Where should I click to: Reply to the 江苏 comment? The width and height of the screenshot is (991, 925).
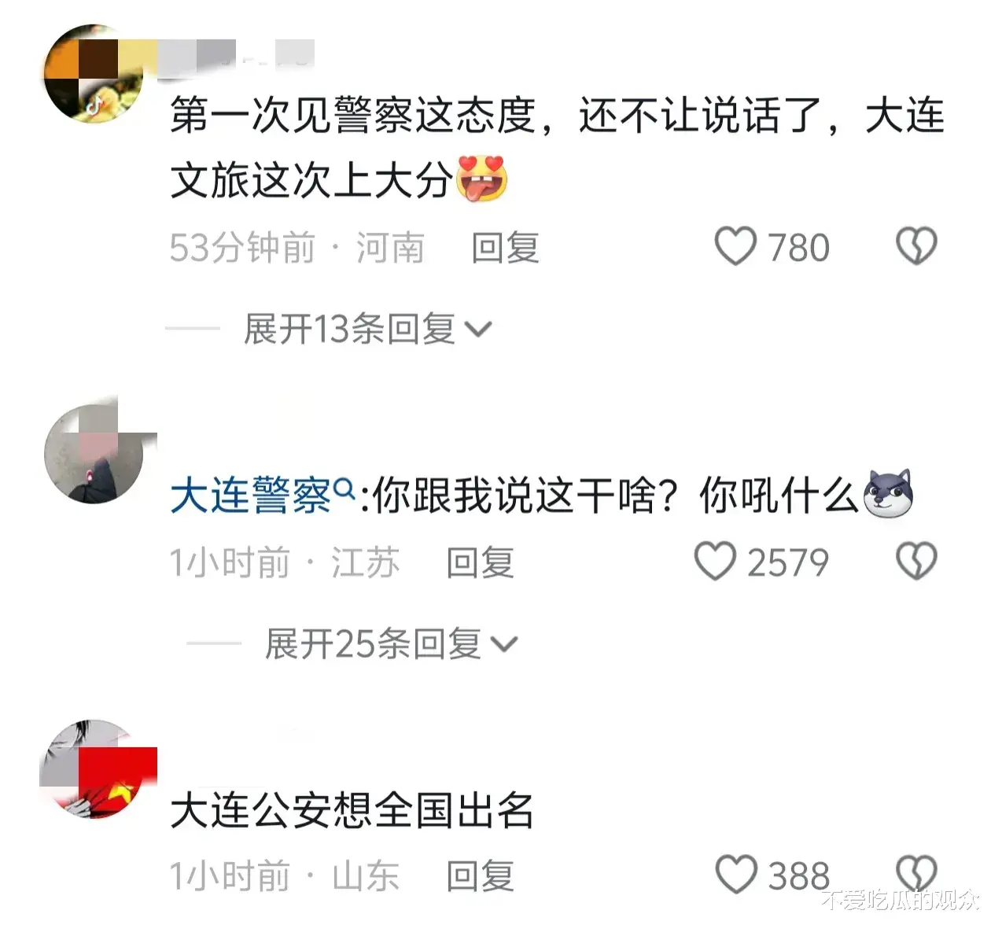480,562
